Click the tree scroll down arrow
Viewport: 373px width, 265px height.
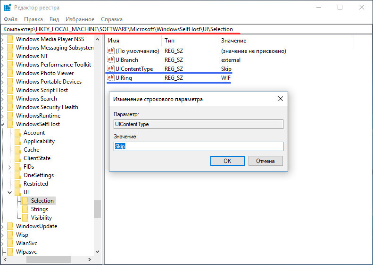(x=97, y=252)
